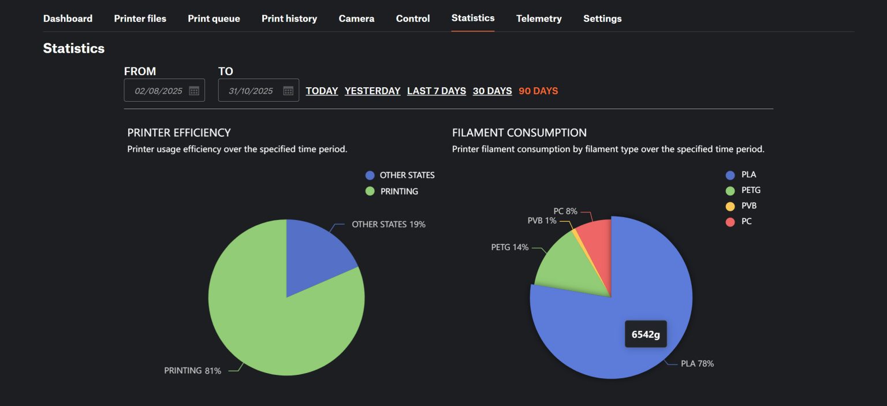The image size is (887, 406).
Task: Select the LAST 7 DAYS range
Action: pyautogui.click(x=437, y=91)
